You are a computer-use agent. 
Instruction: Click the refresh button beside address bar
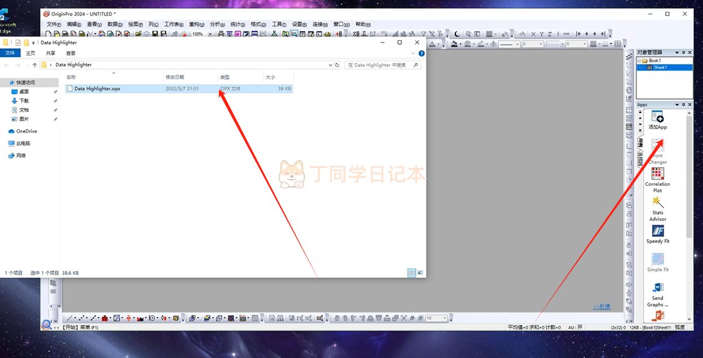[x=337, y=65]
